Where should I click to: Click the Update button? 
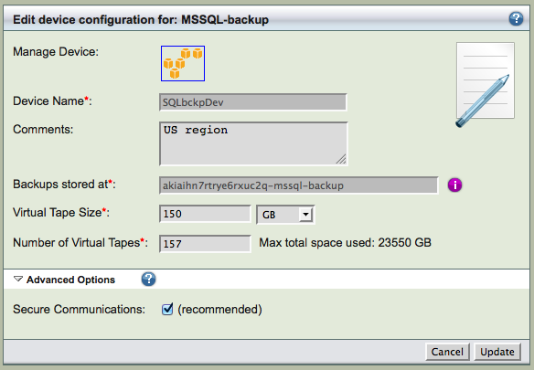(497, 352)
